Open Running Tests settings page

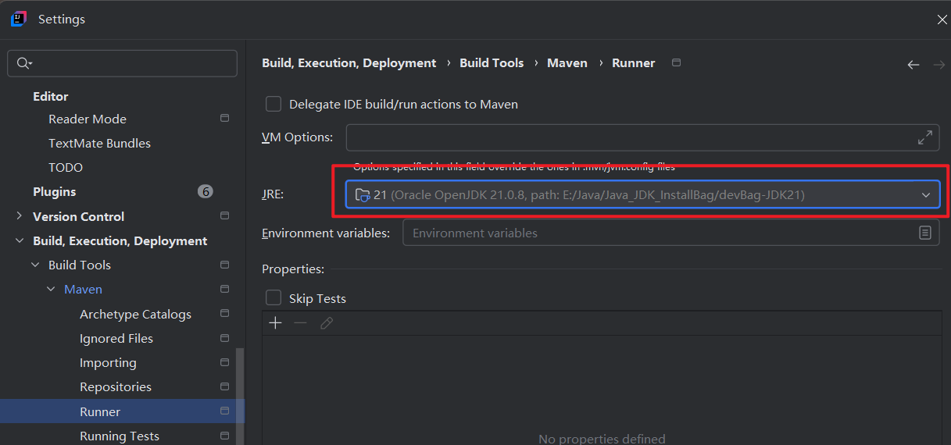click(x=120, y=436)
